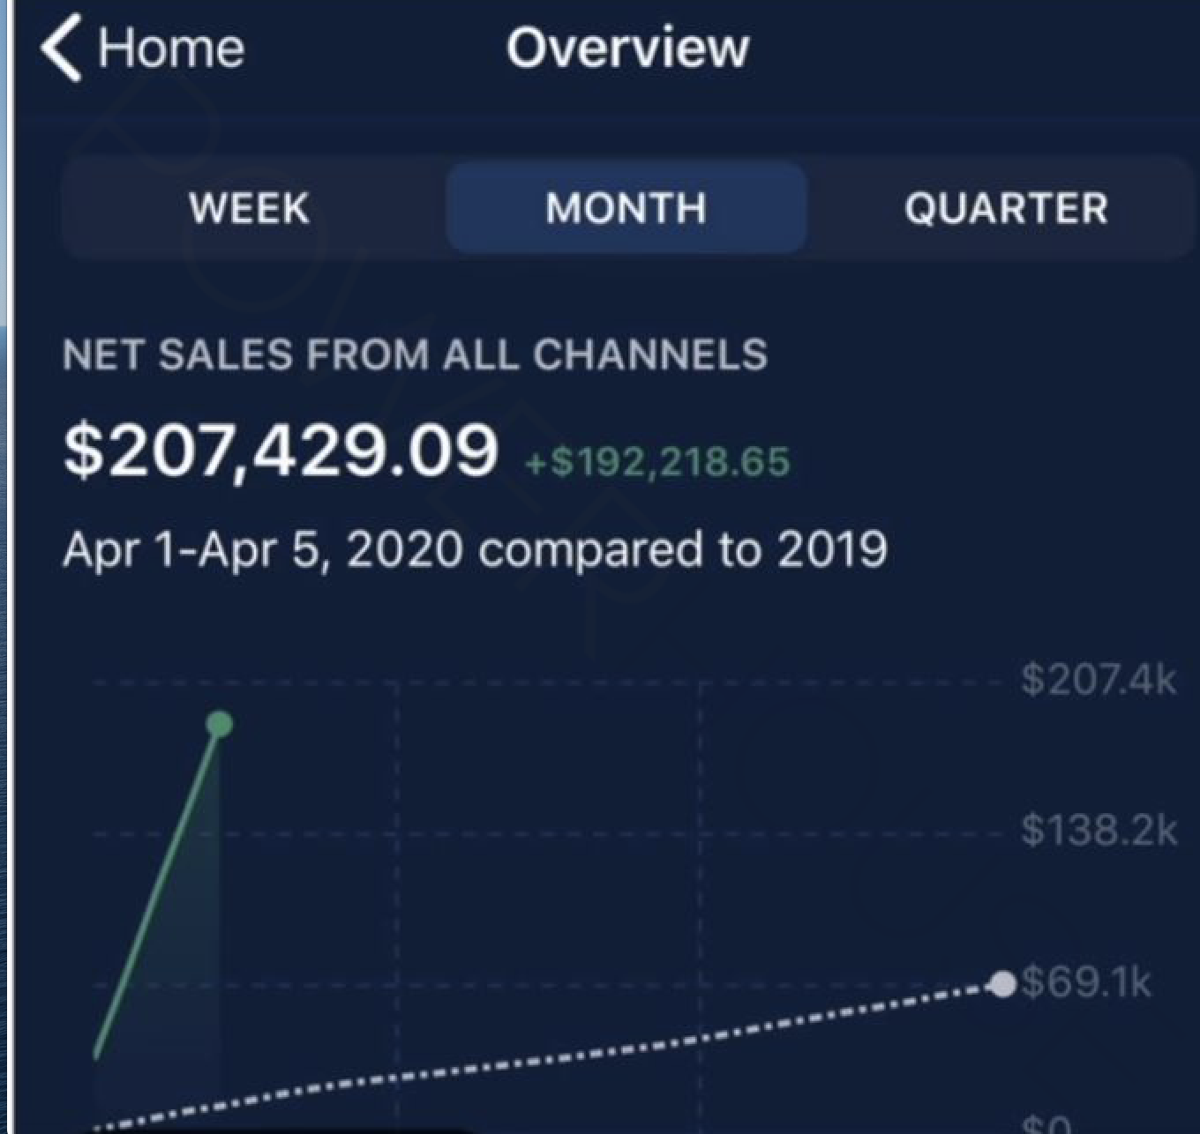
Task: Click the $138.2k axis label
Action: tap(1099, 831)
